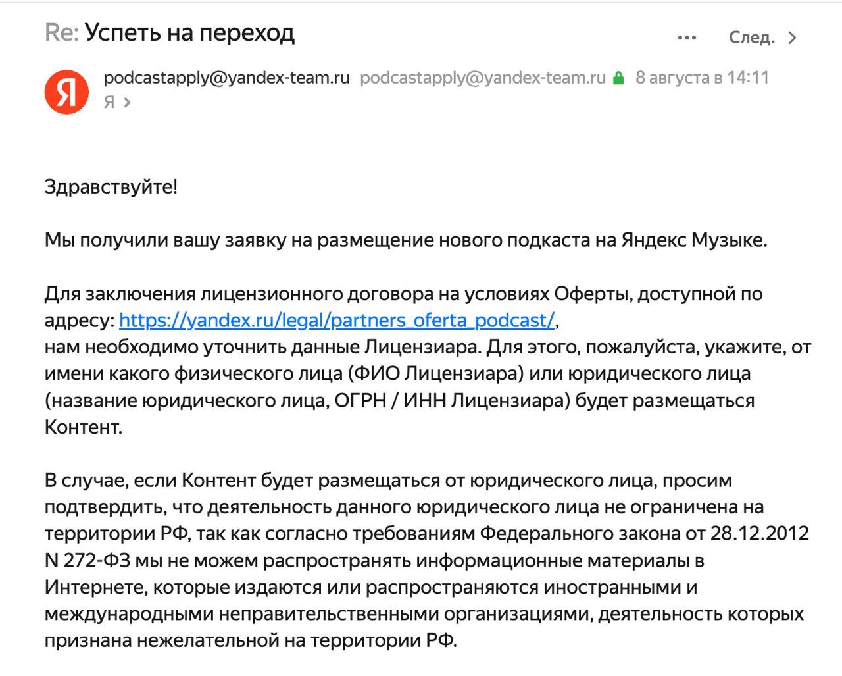Click the next-message chevron arrow
842x676 pixels.
tap(793, 38)
